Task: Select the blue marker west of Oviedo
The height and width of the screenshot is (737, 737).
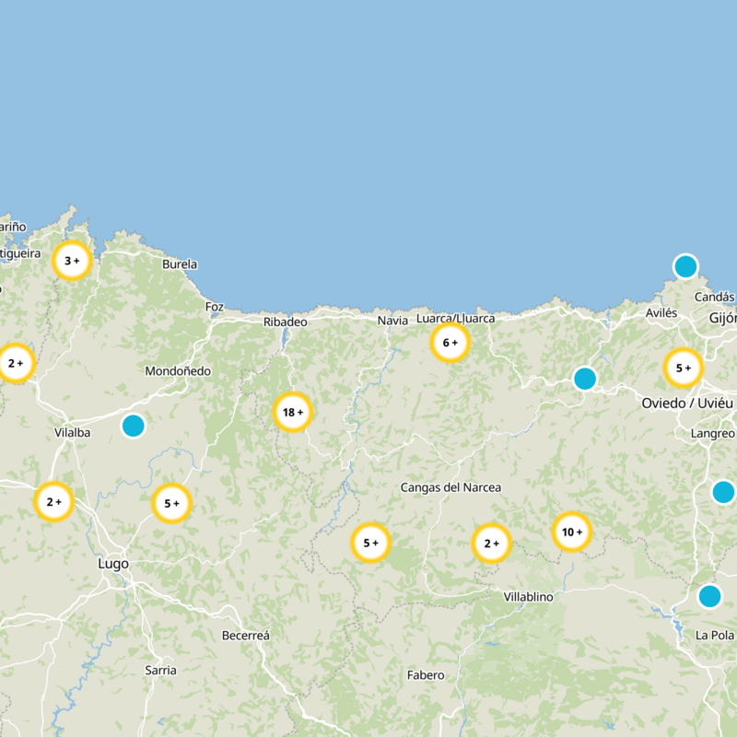Action: tap(585, 379)
